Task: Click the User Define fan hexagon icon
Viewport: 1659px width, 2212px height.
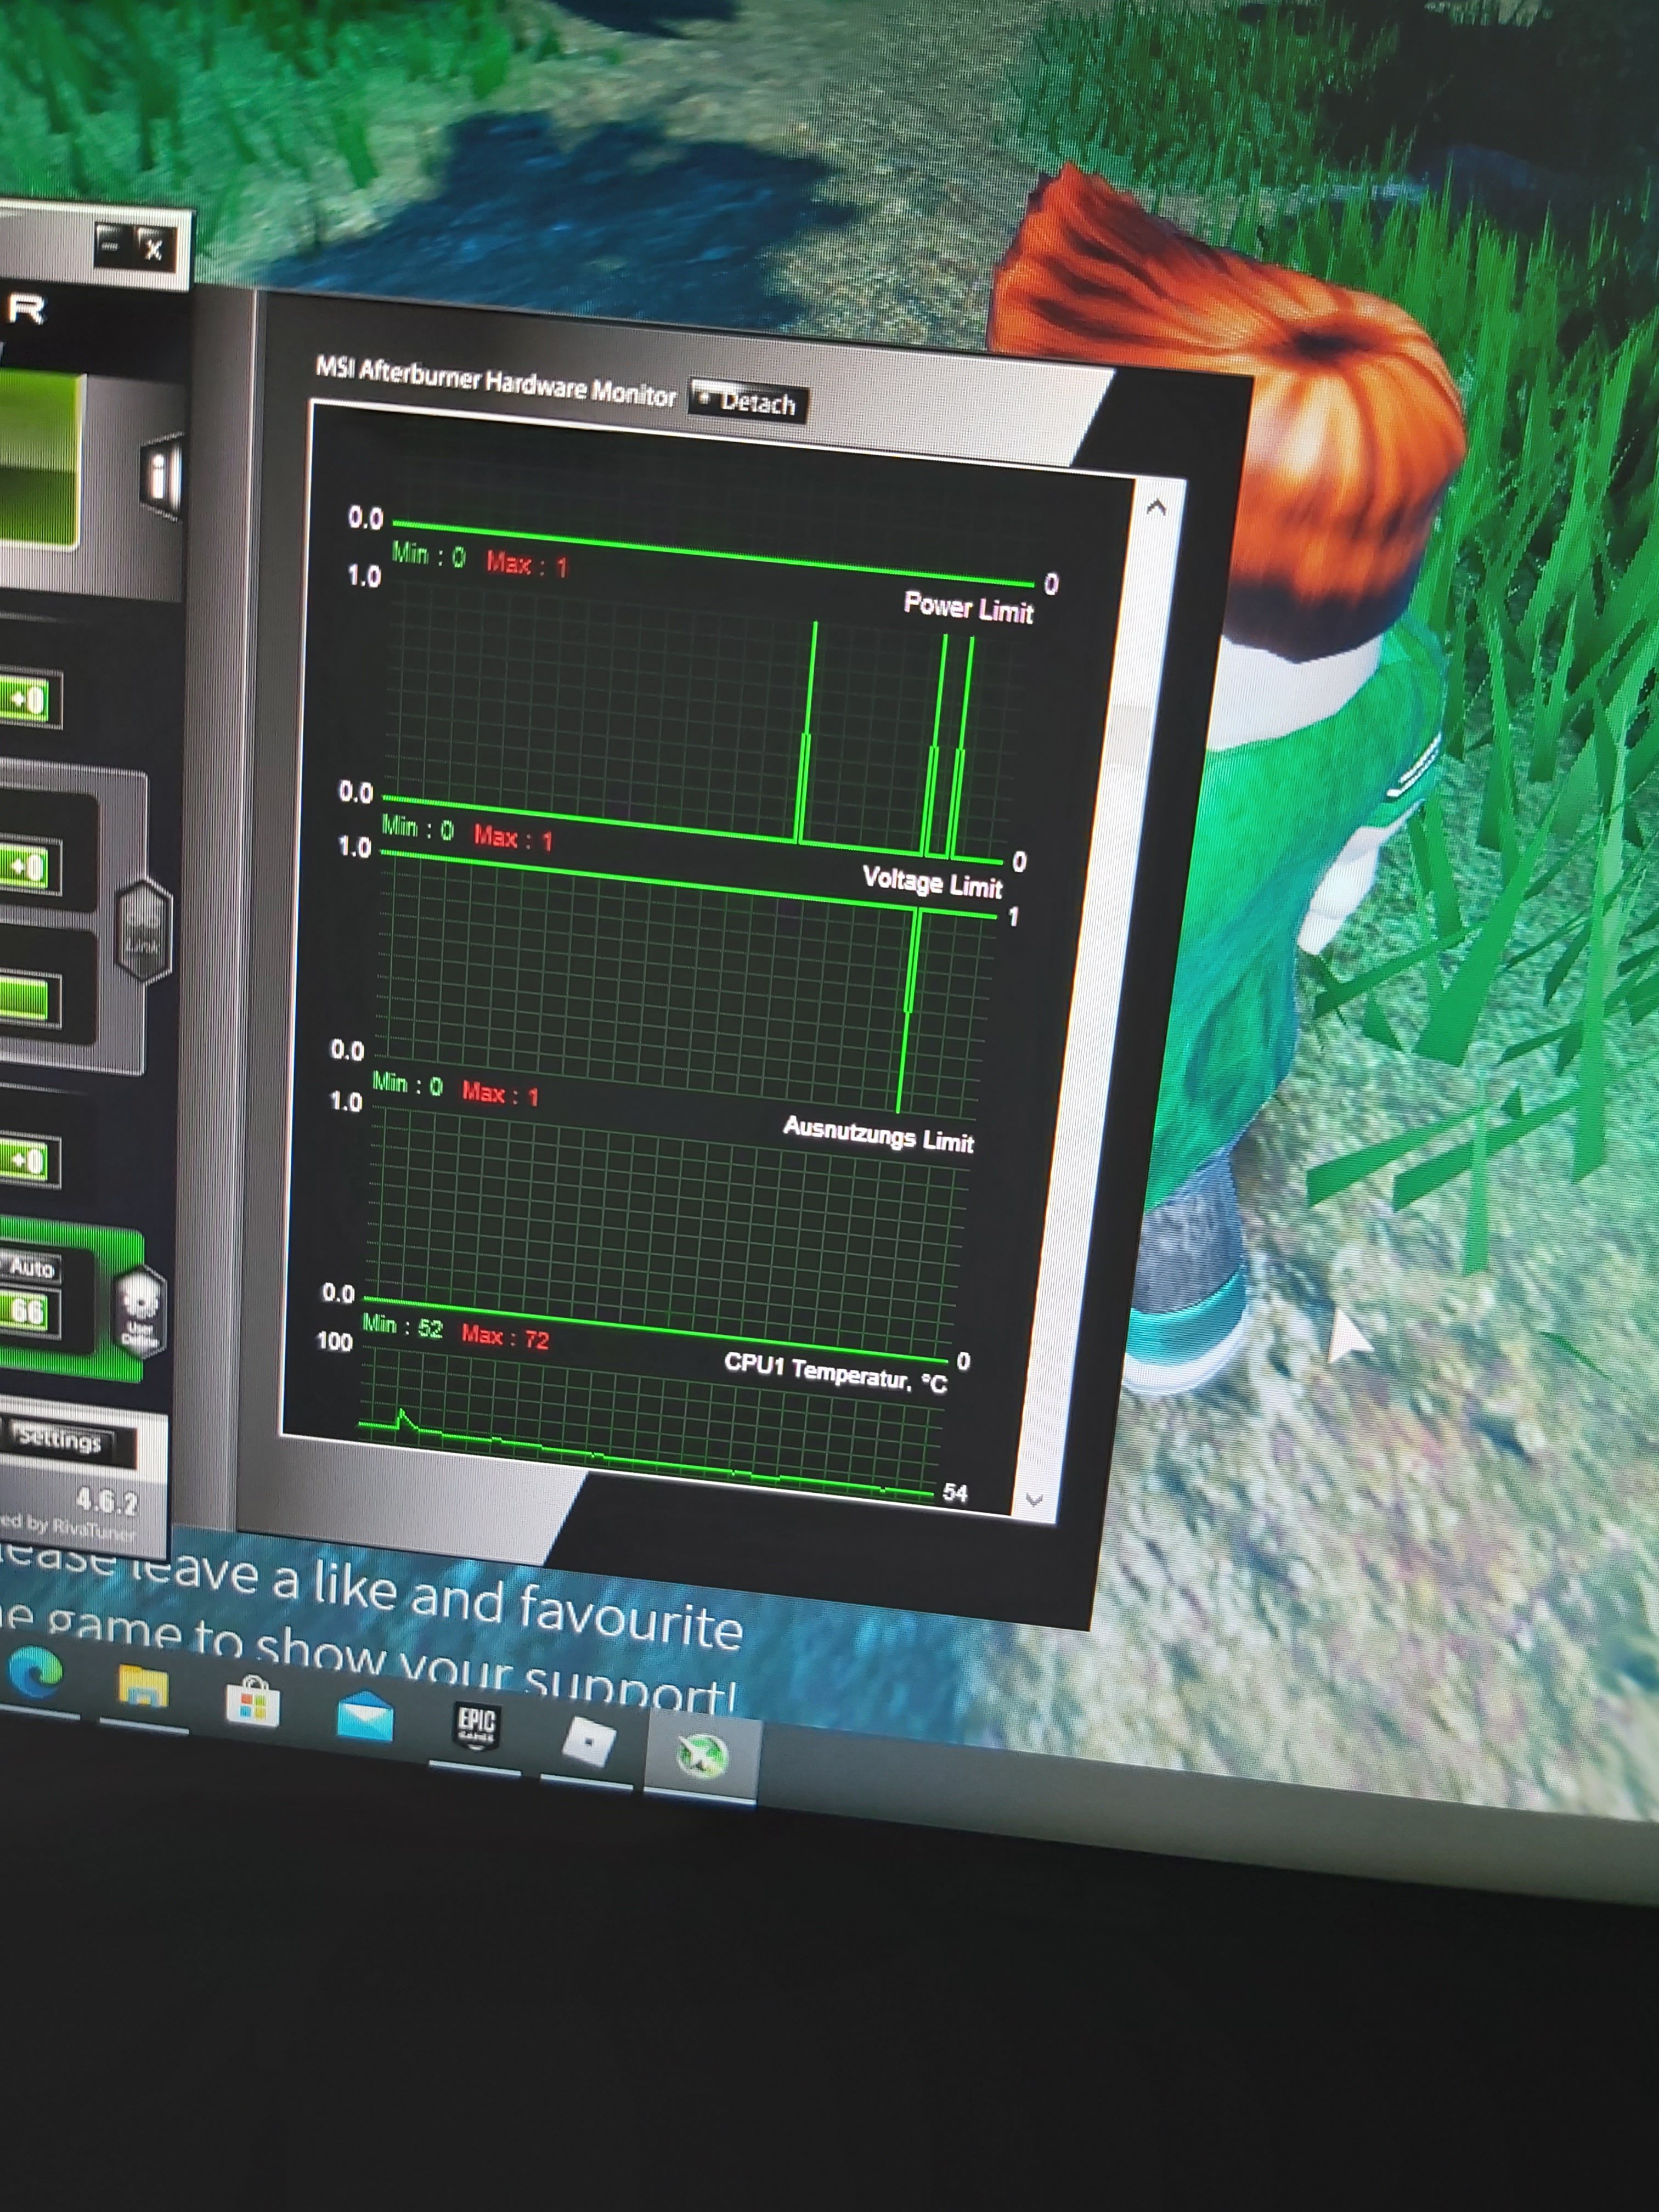Action: coord(140,1313)
